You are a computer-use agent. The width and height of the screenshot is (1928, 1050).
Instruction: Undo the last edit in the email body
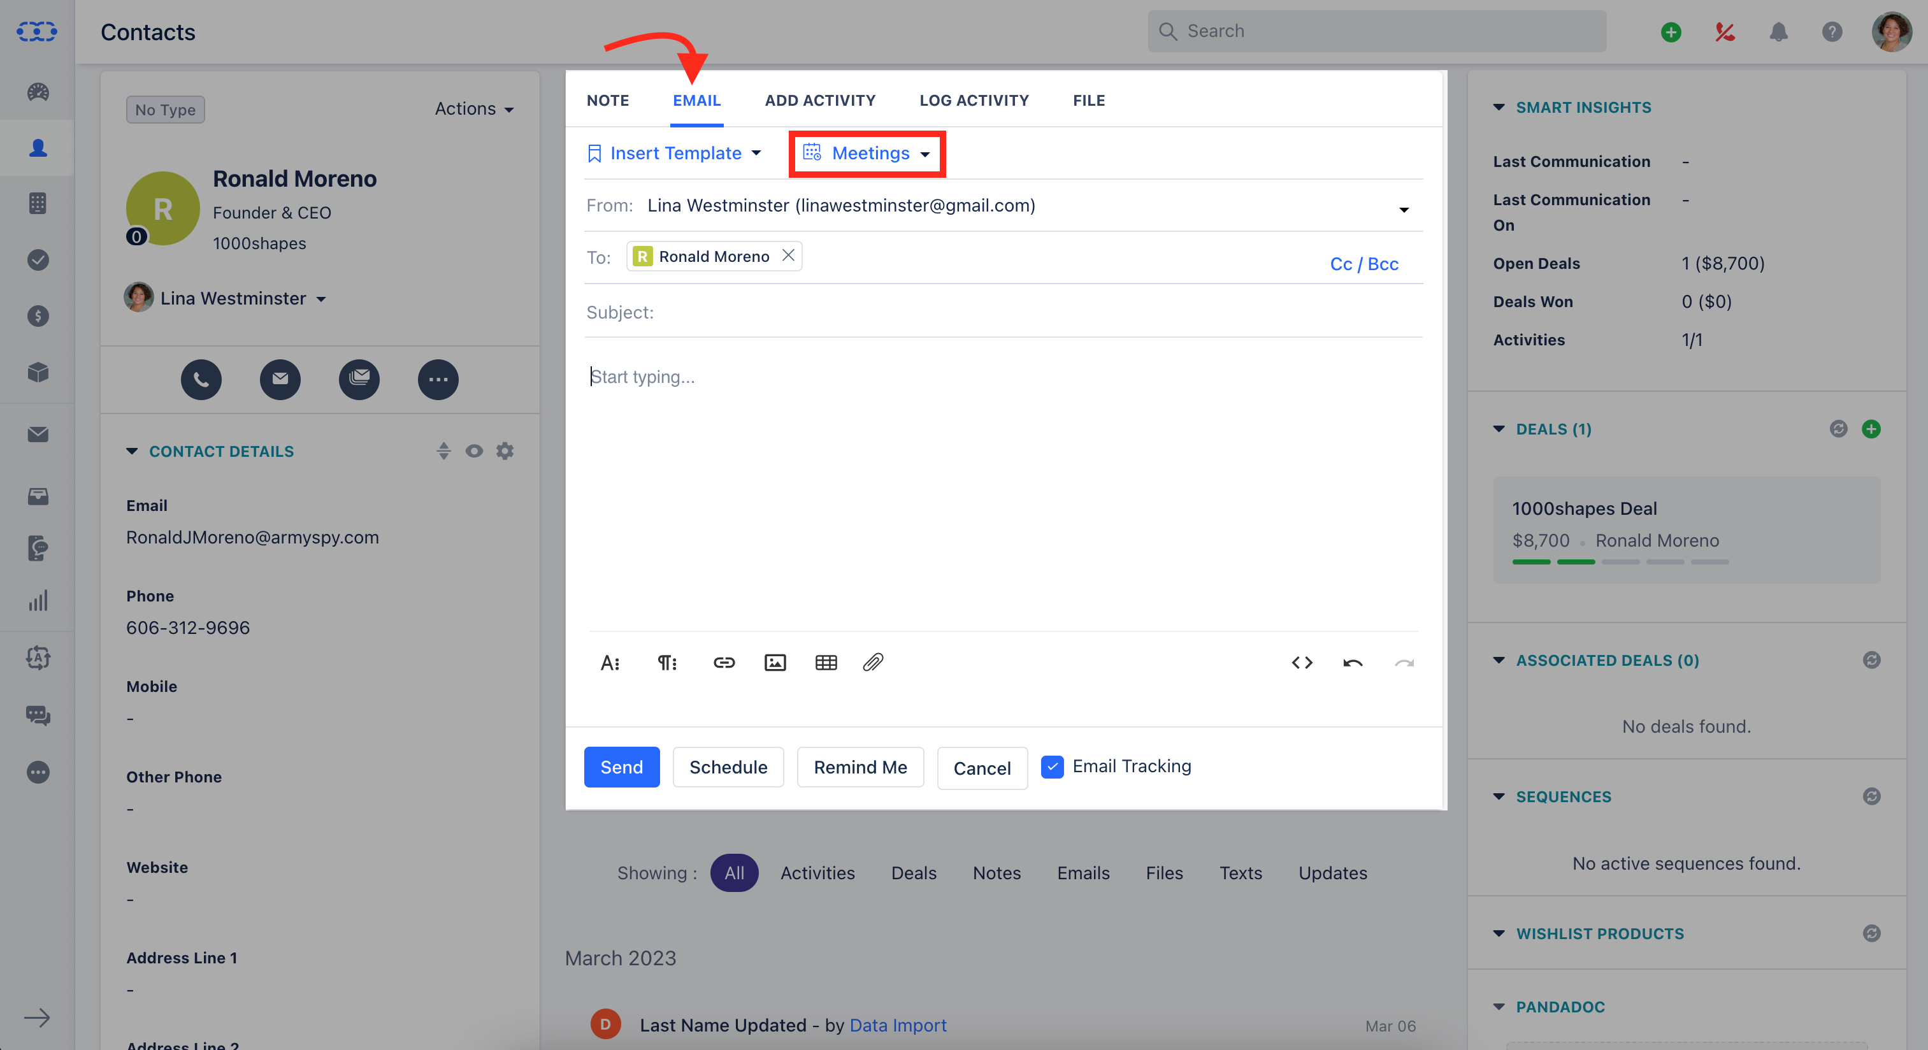[1353, 661]
